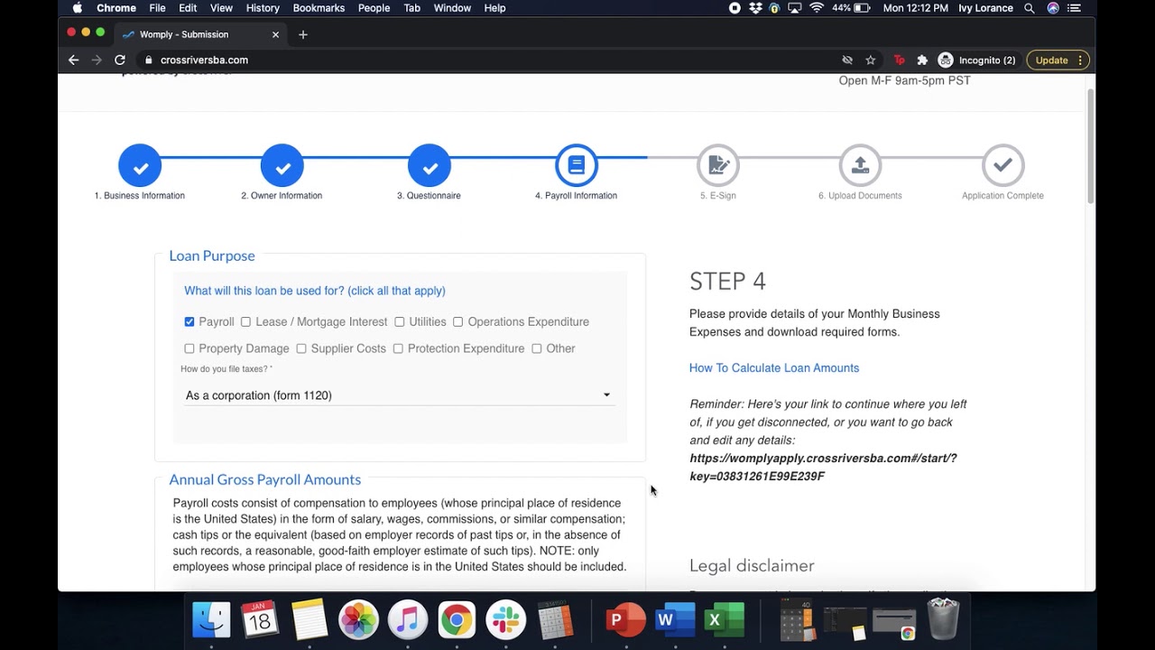
Task: Open Spotlight search in the menu bar
Action: 1030,8
